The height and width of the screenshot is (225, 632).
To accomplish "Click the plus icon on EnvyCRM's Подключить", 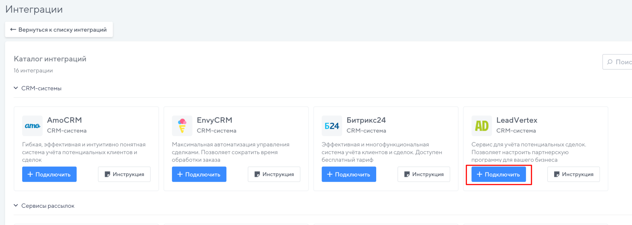I will point(180,174).
